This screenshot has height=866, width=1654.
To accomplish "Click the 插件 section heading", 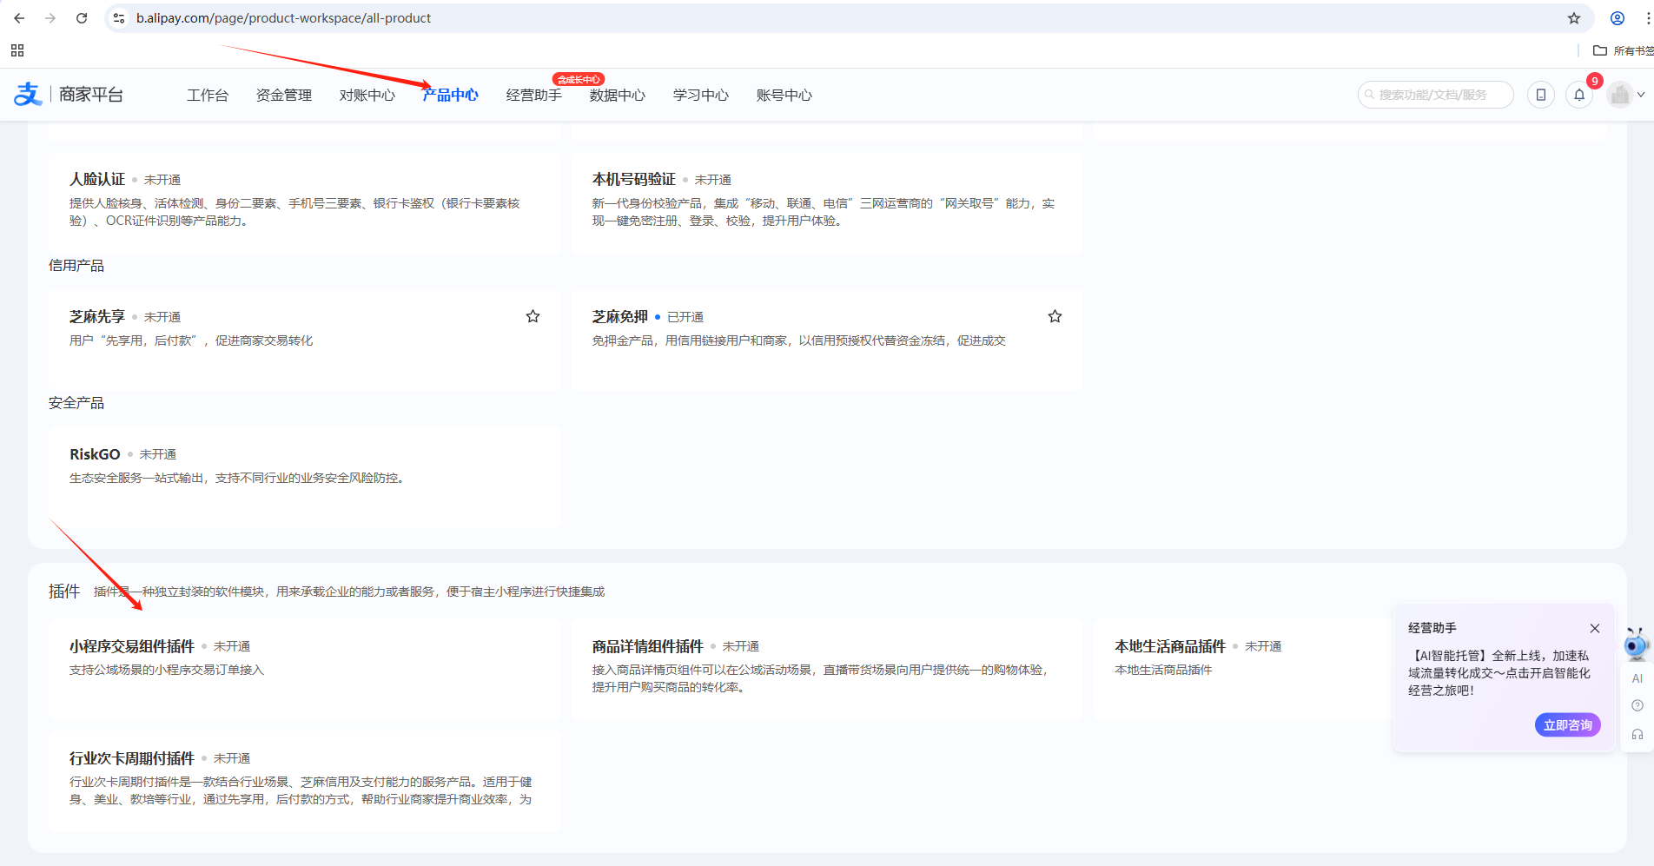I will pos(64,592).
